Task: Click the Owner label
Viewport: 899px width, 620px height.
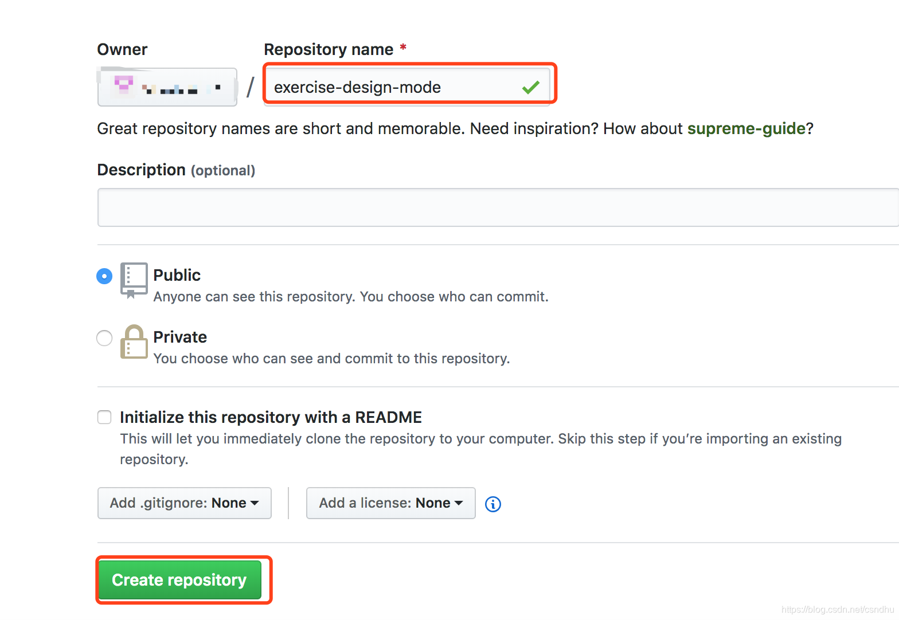Action: (x=122, y=50)
